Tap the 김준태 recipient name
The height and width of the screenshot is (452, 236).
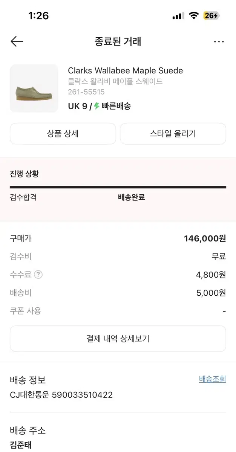coord(21,444)
